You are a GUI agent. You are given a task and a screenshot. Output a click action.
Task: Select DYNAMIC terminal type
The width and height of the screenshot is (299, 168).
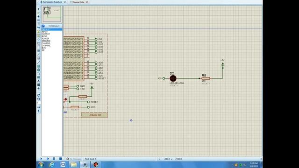point(46,46)
